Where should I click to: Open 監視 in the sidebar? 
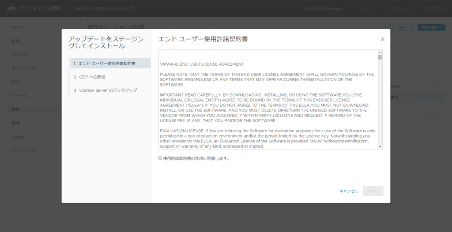click(15, 41)
